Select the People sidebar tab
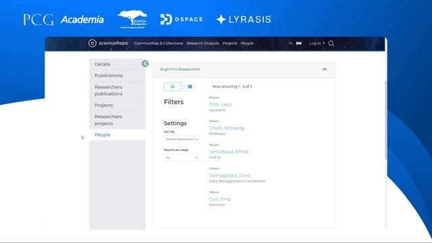The height and width of the screenshot is (243, 432). pos(117,135)
